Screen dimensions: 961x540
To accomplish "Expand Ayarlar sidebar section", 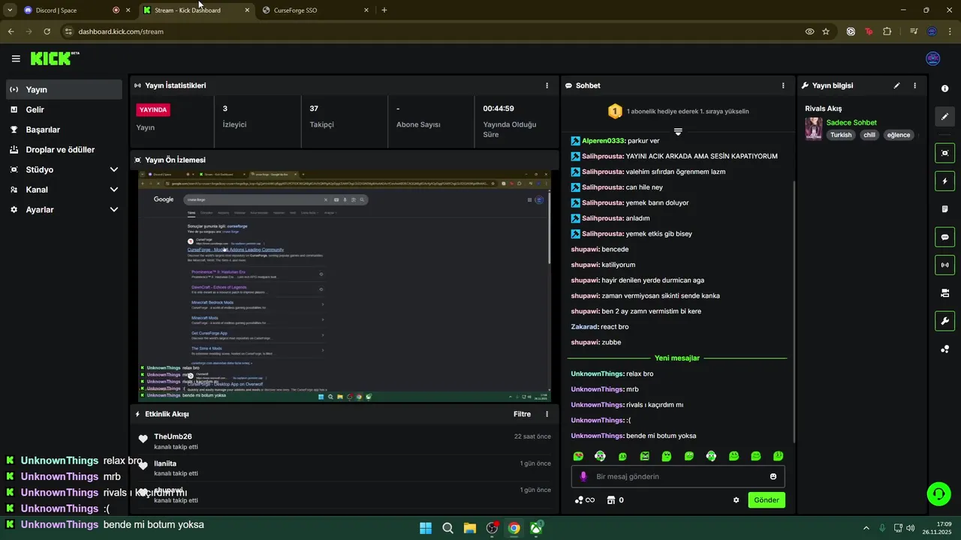I will (x=64, y=210).
